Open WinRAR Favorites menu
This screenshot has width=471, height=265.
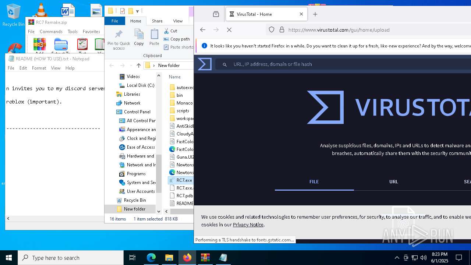click(91, 32)
